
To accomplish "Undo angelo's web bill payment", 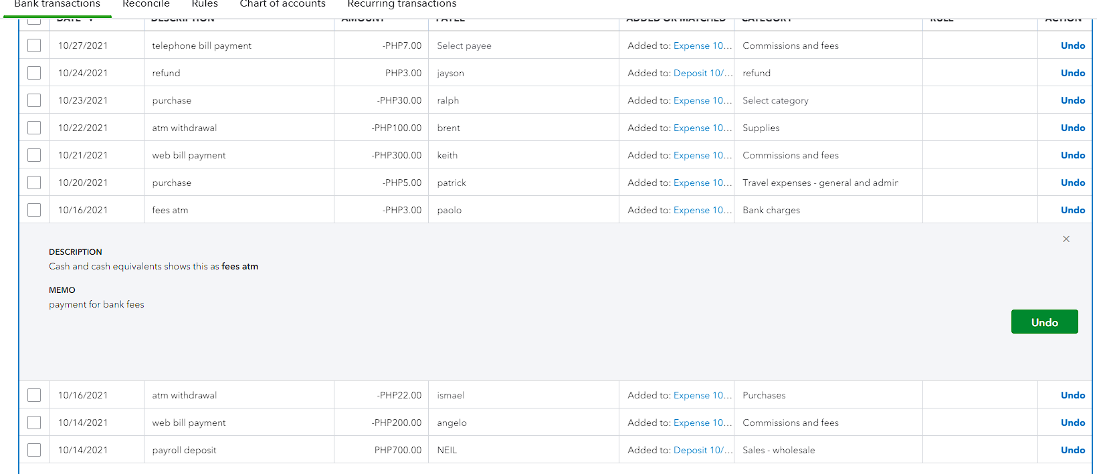I will click(x=1073, y=423).
